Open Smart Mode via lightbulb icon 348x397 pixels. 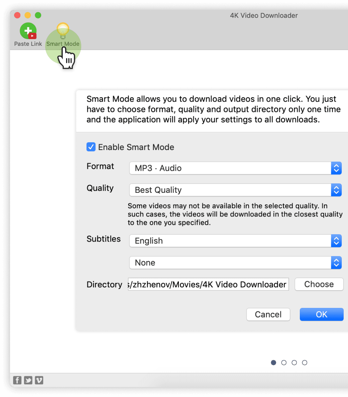[63, 31]
